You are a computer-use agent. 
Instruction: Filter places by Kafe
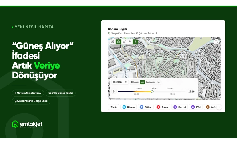tap(211, 107)
